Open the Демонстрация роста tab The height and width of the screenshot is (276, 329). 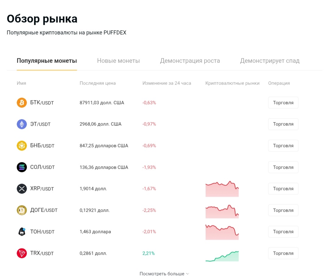coord(190,61)
